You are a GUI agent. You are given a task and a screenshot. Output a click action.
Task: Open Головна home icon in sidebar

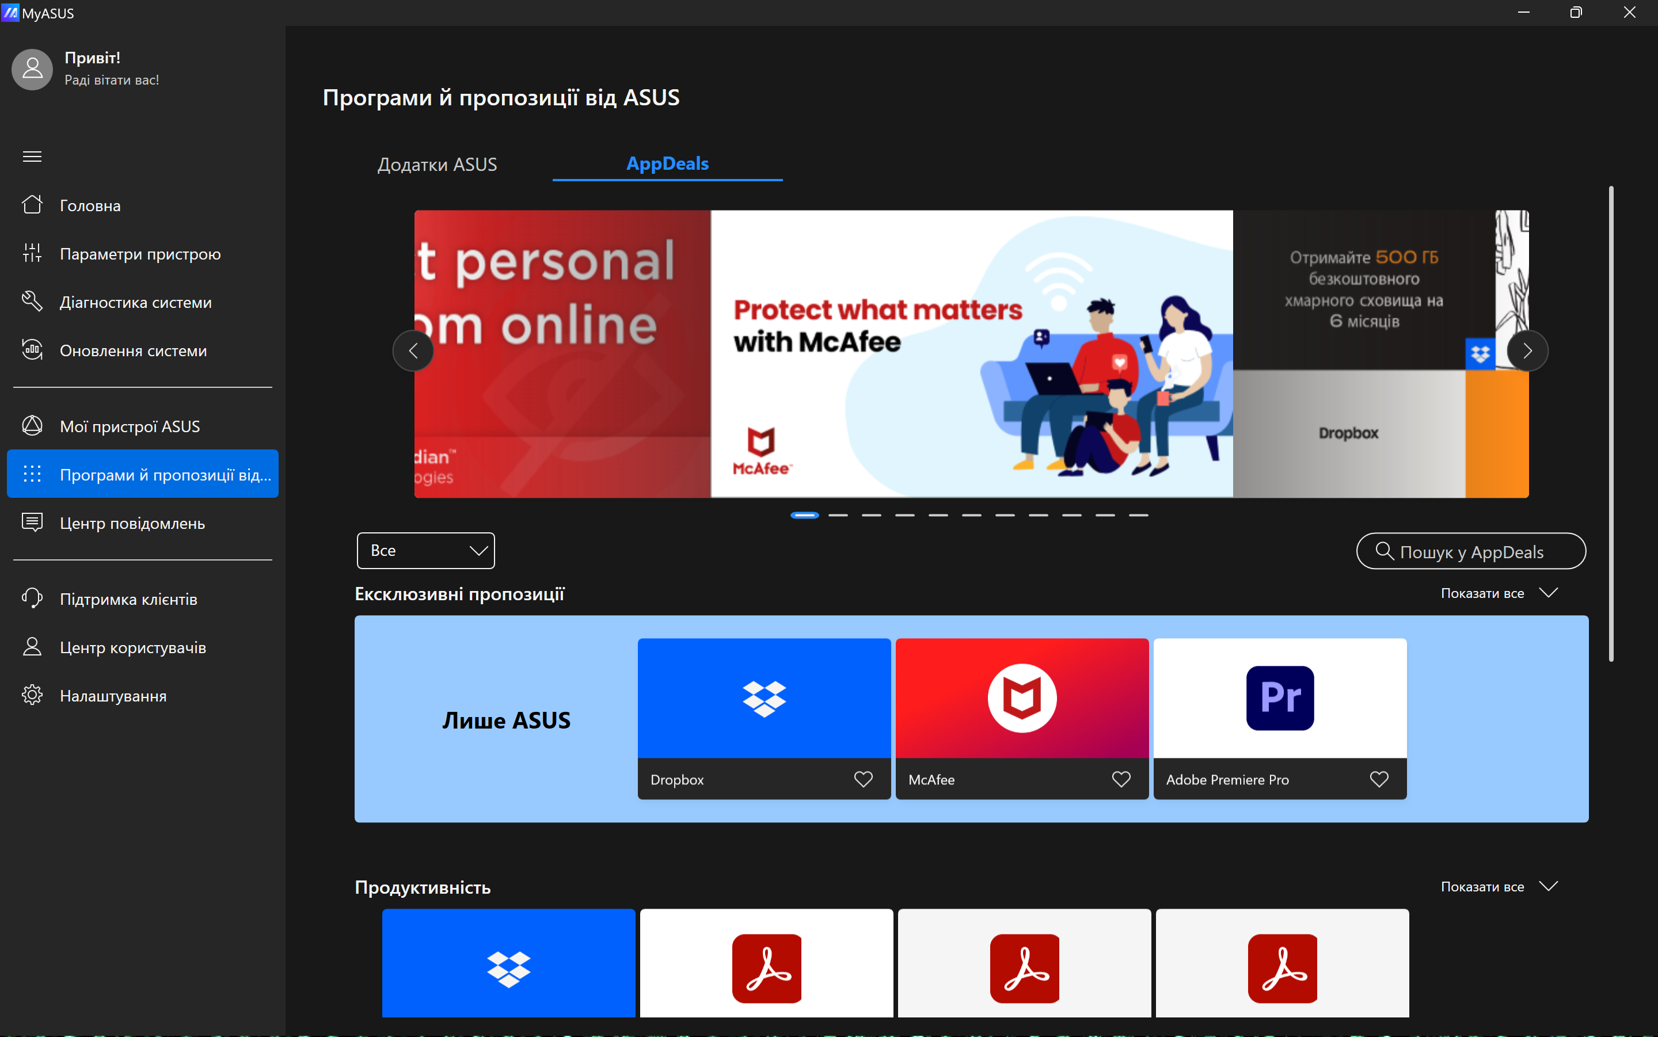[32, 205]
